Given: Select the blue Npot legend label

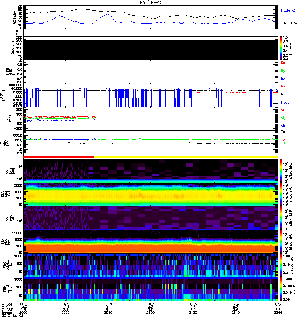Looking at the screenshot, I should point(285,102).
